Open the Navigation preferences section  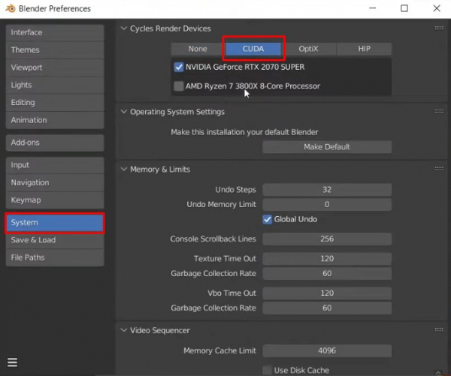click(55, 182)
